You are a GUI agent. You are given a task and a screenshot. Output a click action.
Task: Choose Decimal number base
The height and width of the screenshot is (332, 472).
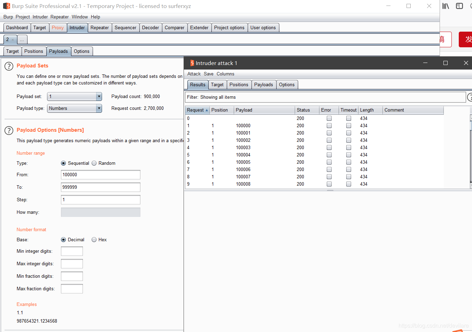tap(63, 240)
